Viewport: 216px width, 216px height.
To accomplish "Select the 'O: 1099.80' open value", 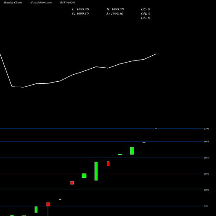I will [80, 10].
